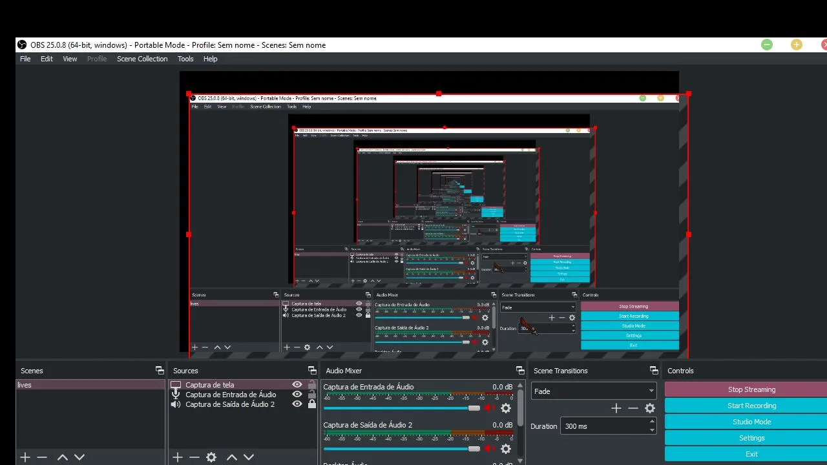Screen dimensions: 827x465
Task: Pop out the Scenes dock
Action: click(160, 370)
